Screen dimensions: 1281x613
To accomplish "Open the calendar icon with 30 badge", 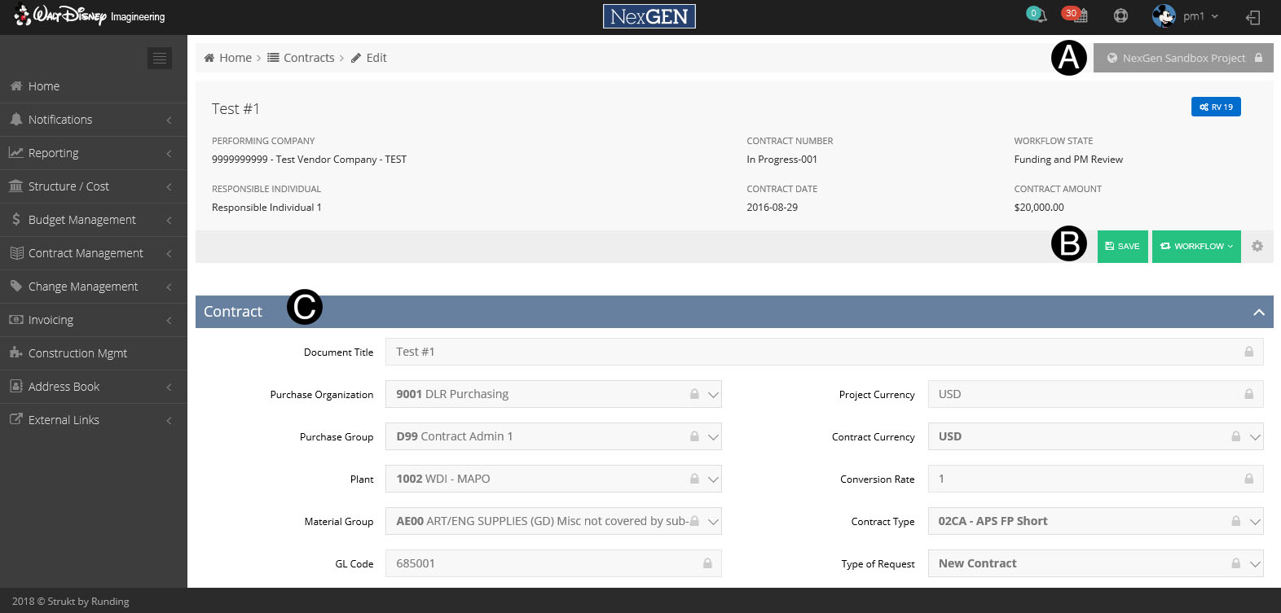I will (x=1079, y=15).
